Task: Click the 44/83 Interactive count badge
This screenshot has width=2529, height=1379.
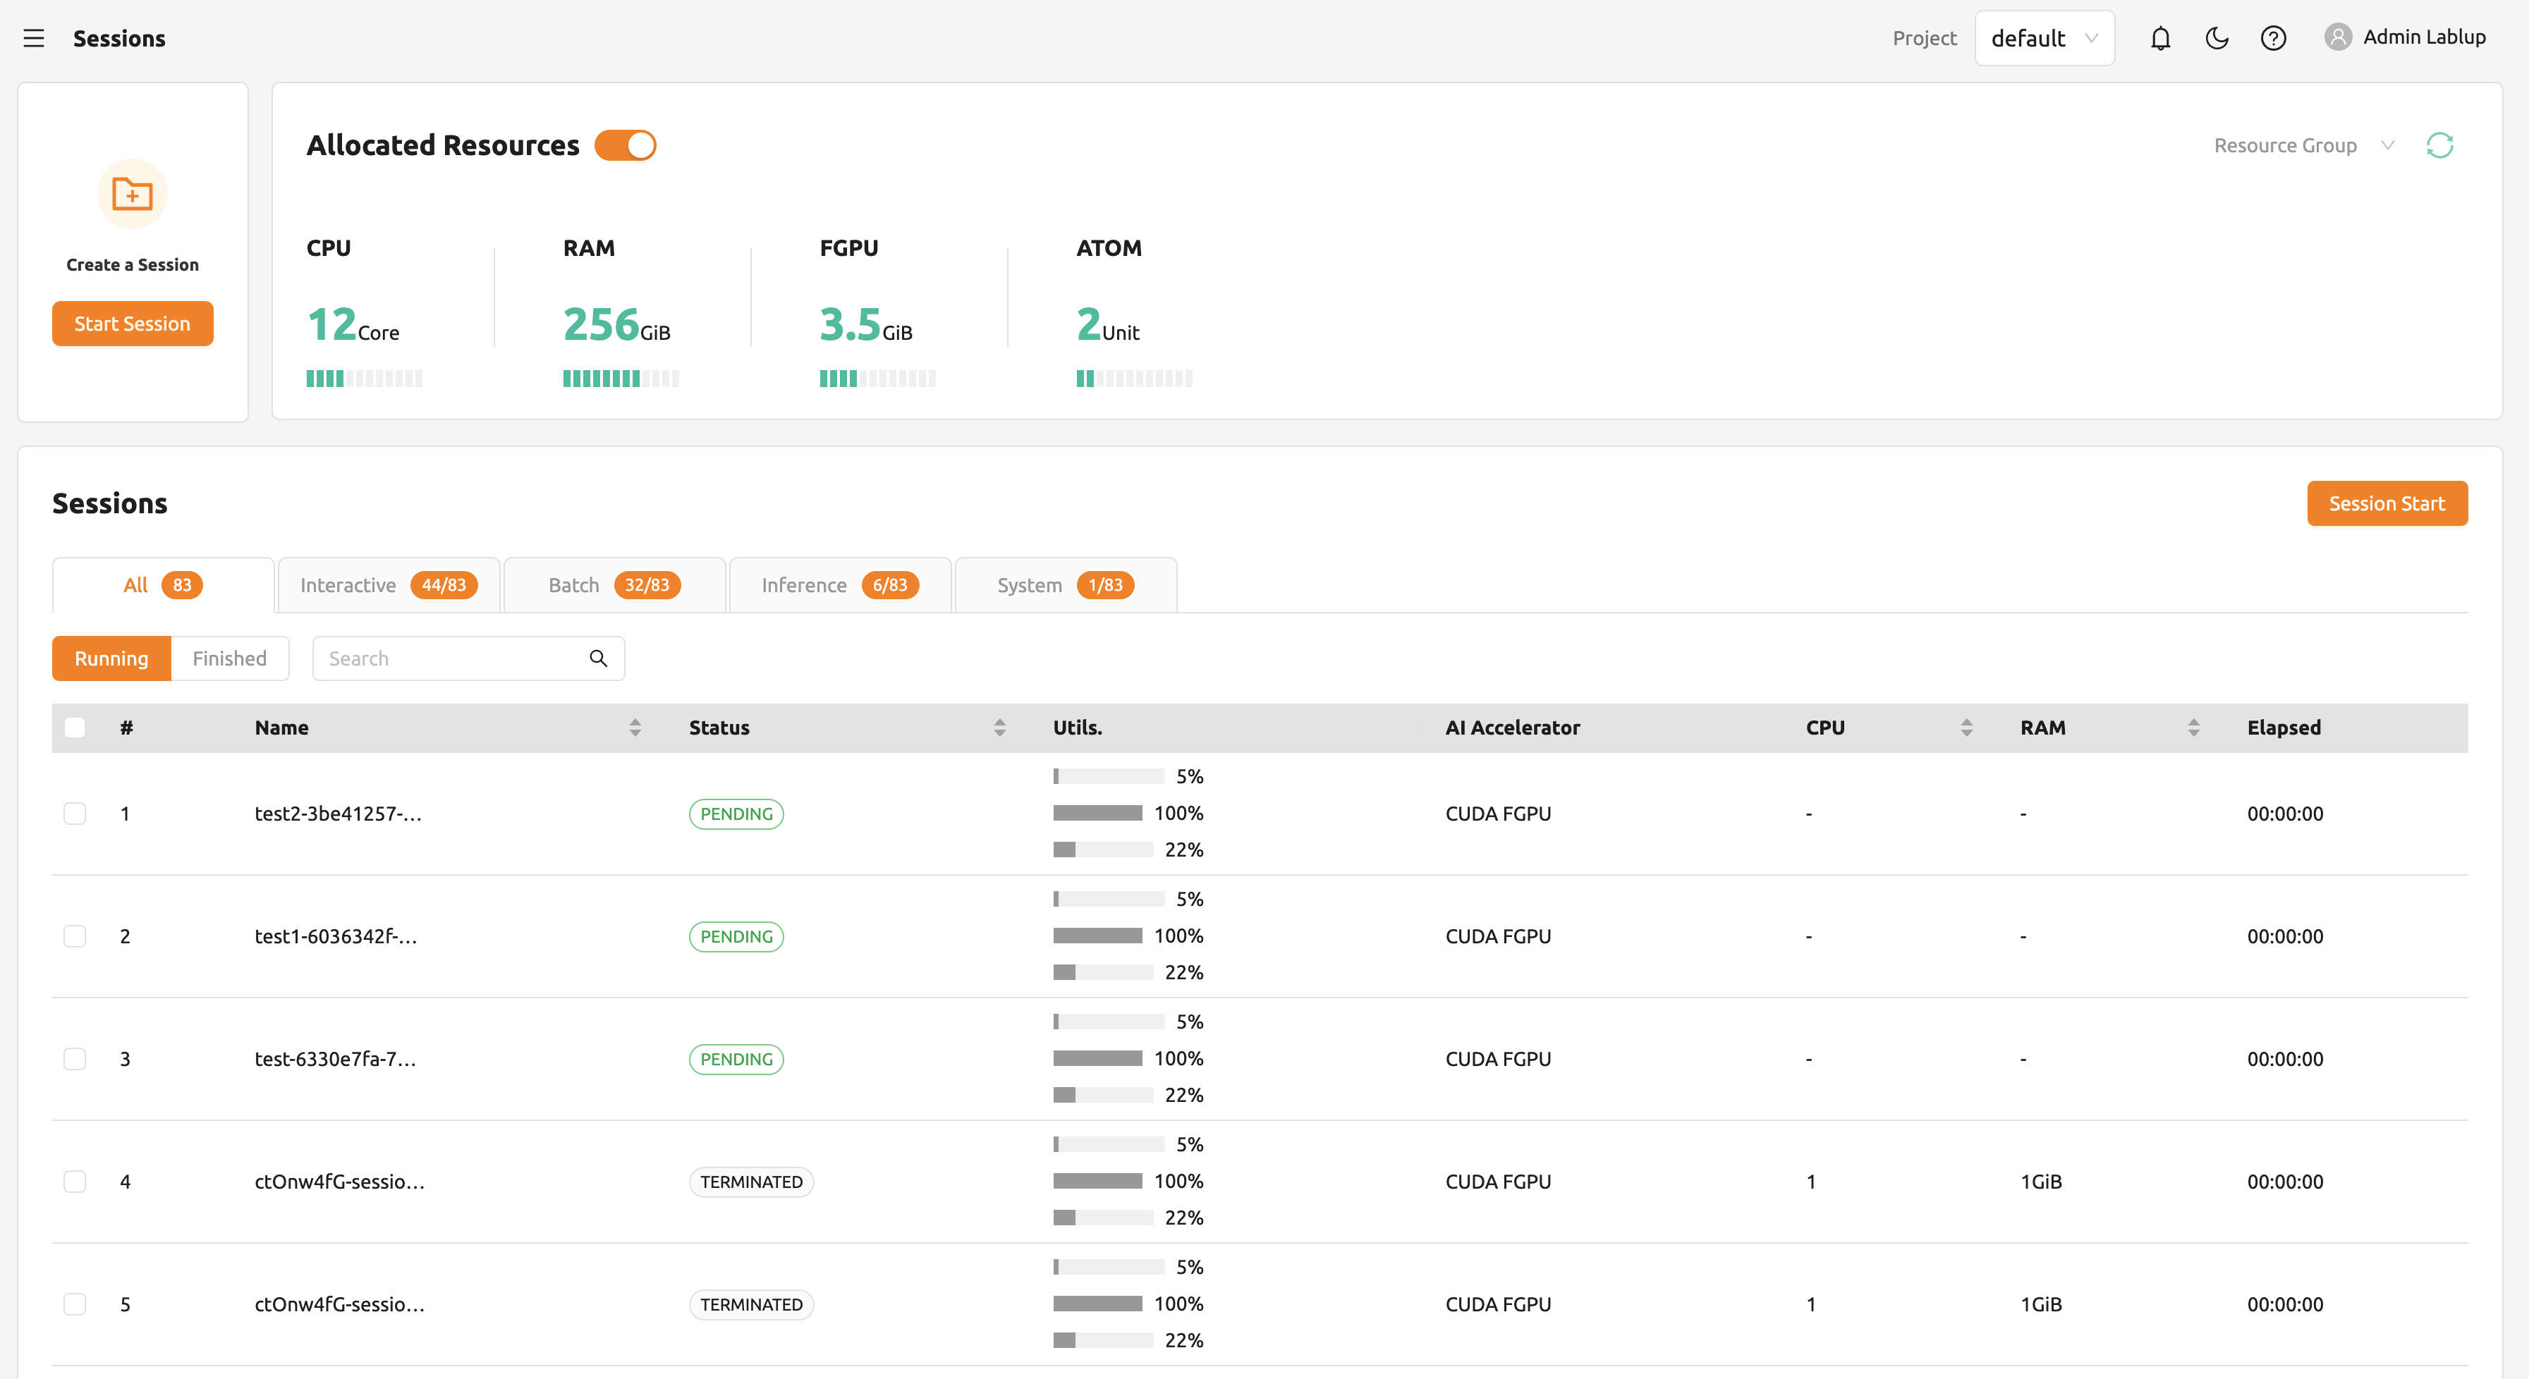Action: tap(444, 585)
